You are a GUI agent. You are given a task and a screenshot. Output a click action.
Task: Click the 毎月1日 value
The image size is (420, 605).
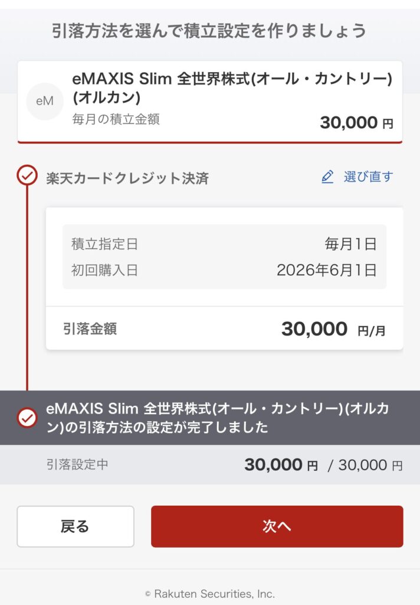point(350,243)
